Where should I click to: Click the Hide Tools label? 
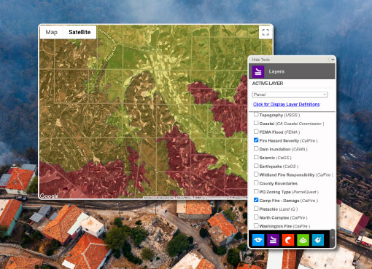pyautogui.click(x=261, y=60)
